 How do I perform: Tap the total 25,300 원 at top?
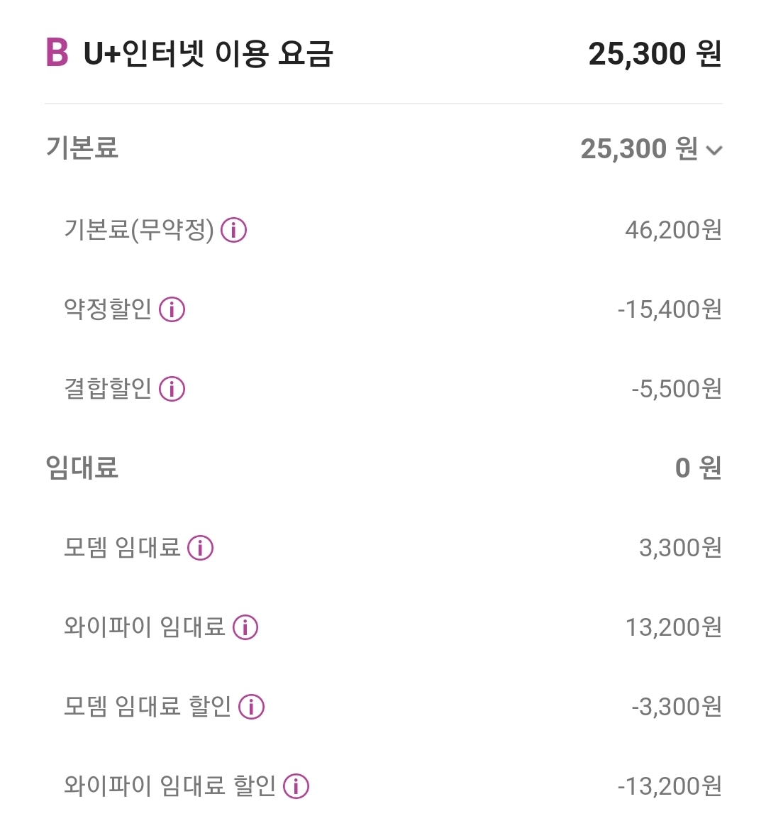tap(655, 54)
